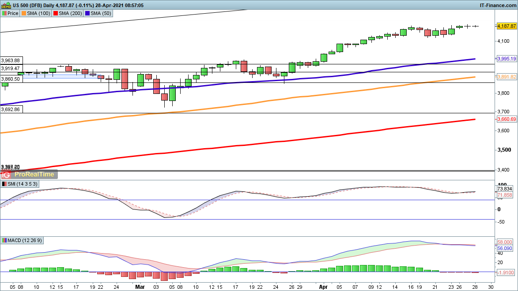Select the 3,692.86 support level label
Viewport: 518px width, 291px height.
(11, 109)
